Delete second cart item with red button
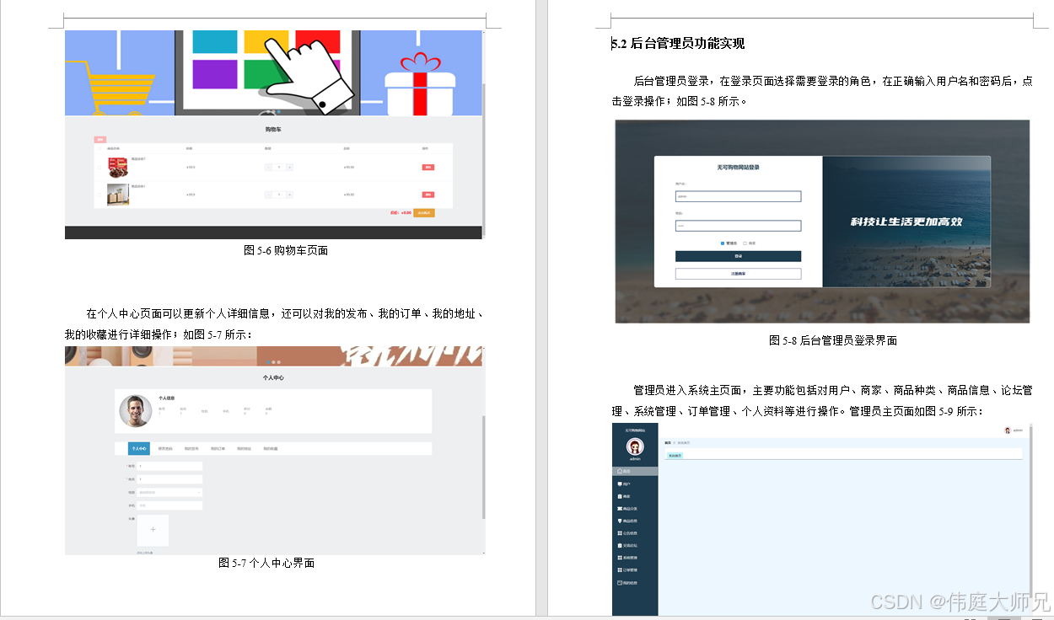Image resolution: width=1054 pixels, height=620 pixels. coord(428,195)
